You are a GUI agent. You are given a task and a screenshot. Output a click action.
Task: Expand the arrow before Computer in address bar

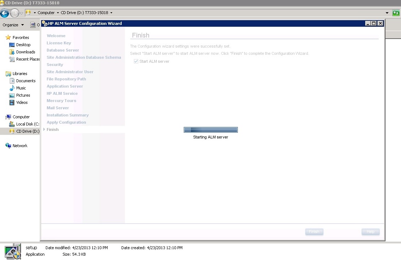tap(35, 13)
